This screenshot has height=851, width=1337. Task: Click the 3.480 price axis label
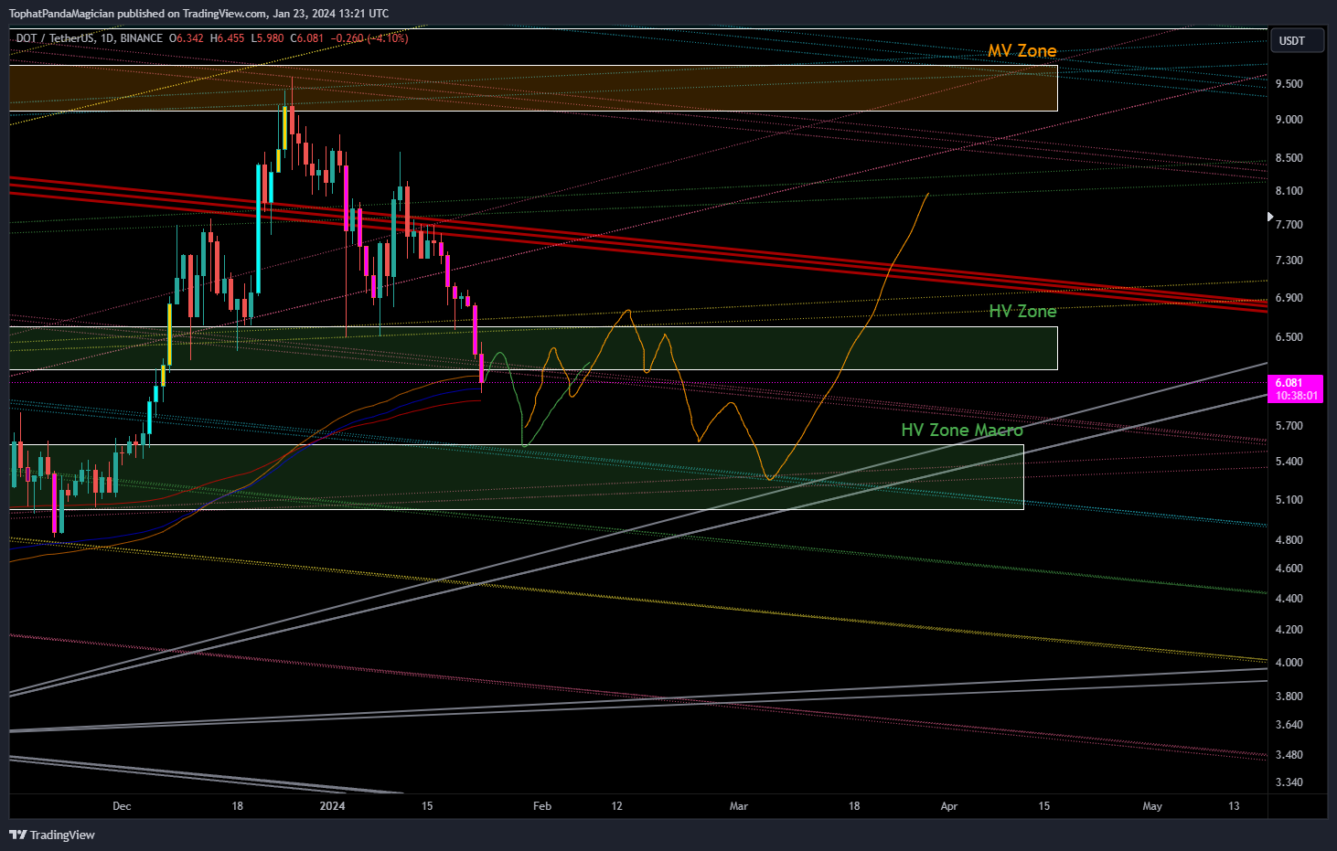coord(1289,755)
